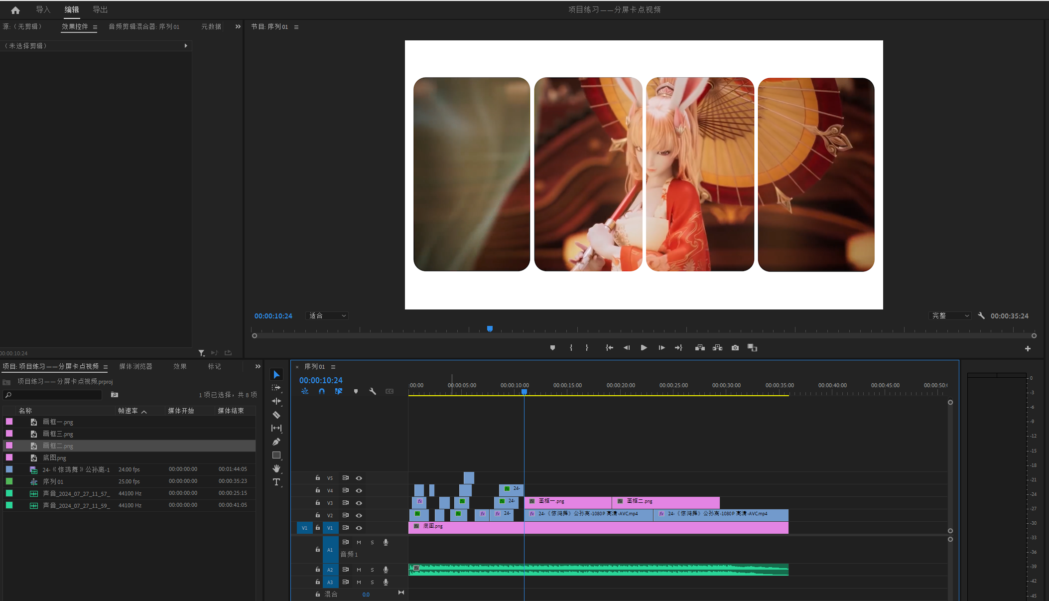Switch to the 导出 workspace tab

tap(100, 9)
